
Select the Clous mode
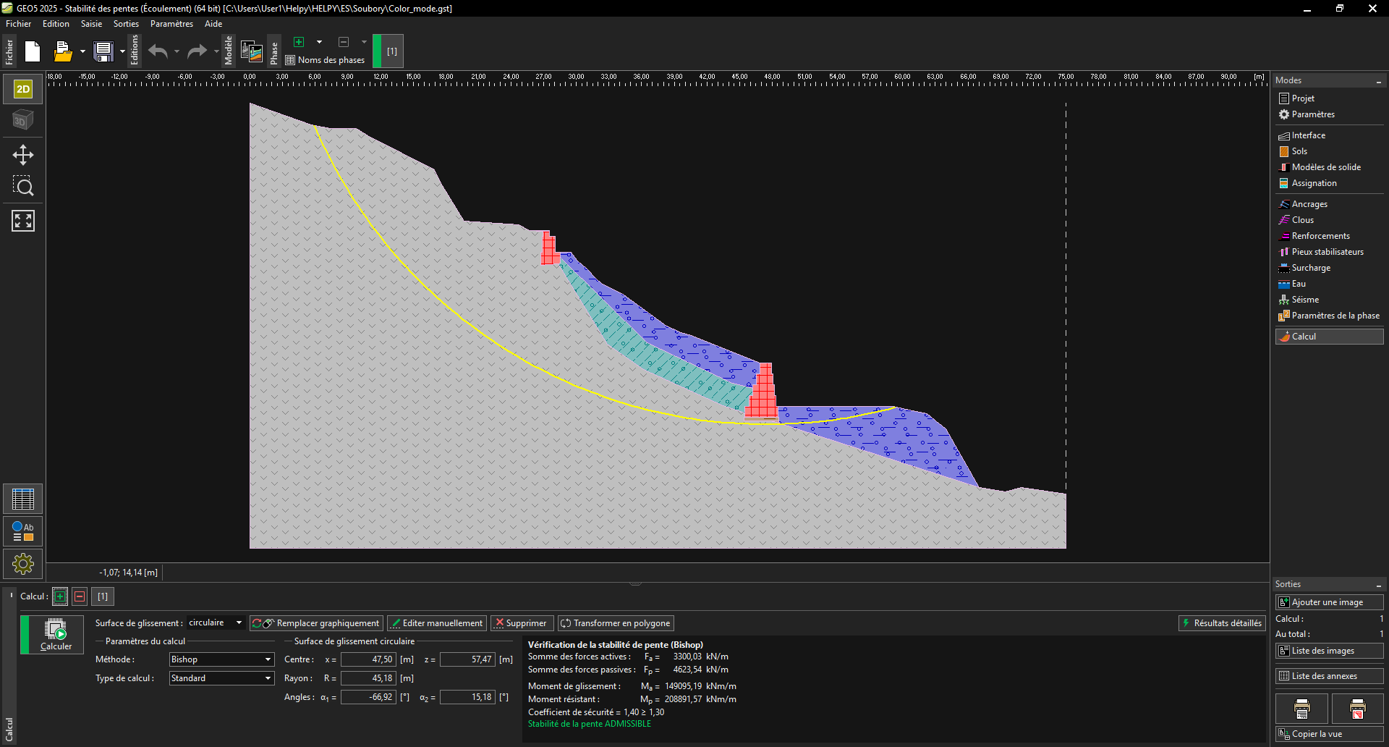[1302, 220]
